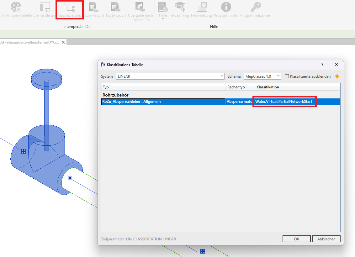355x257 pixels.
Task: Click the lightning bolt icon in dialog
Action: (337, 76)
